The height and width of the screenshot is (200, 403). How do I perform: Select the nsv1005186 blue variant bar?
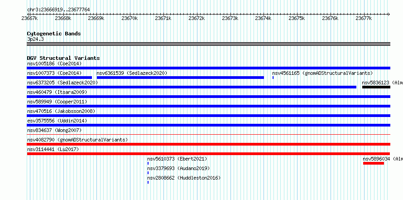pyautogui.click(x=208, y=68)
